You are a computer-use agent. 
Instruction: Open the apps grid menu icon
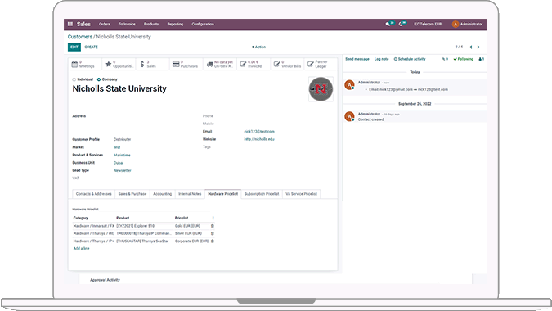(x=70, y=24)
